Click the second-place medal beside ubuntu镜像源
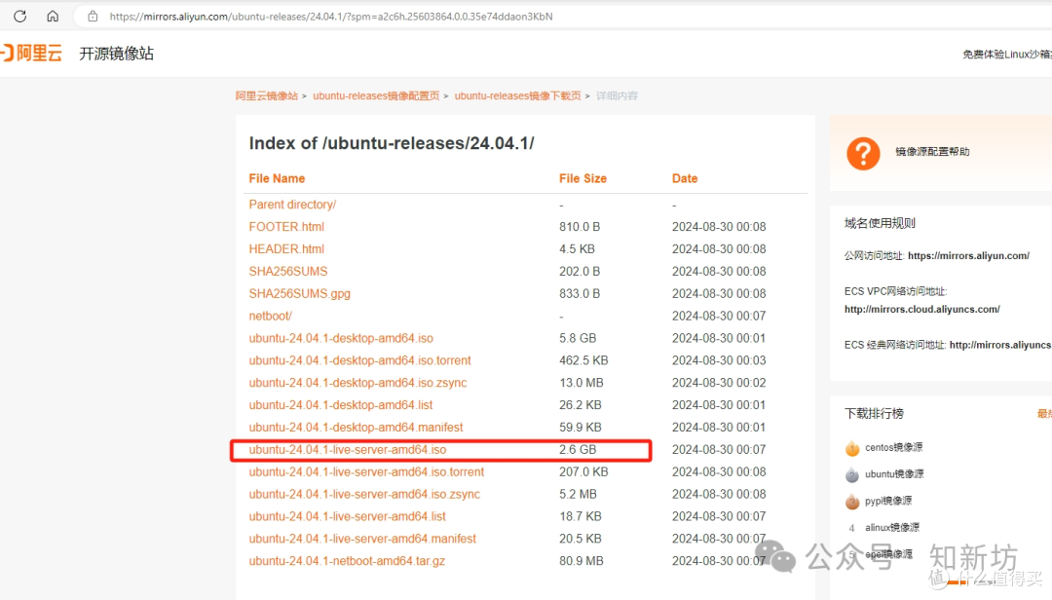Viewport: 1052px width, 600px height. (x=854, y=474)
